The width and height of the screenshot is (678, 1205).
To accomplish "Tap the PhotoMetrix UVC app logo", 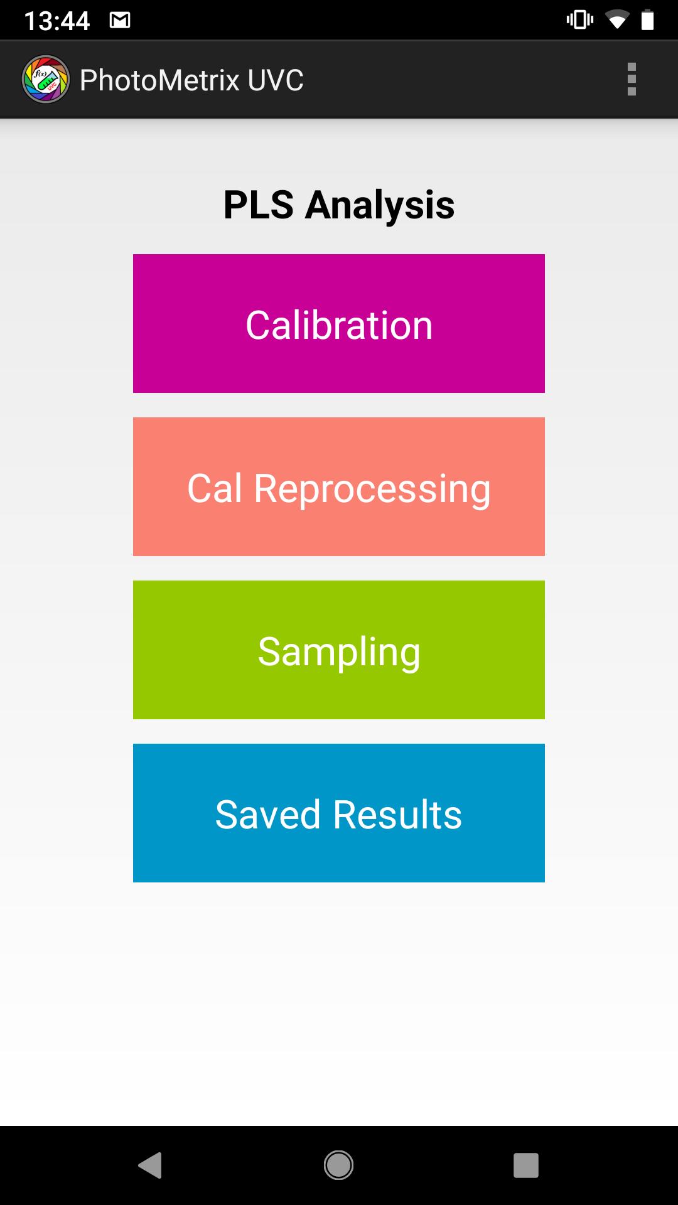I will [45, 80].
